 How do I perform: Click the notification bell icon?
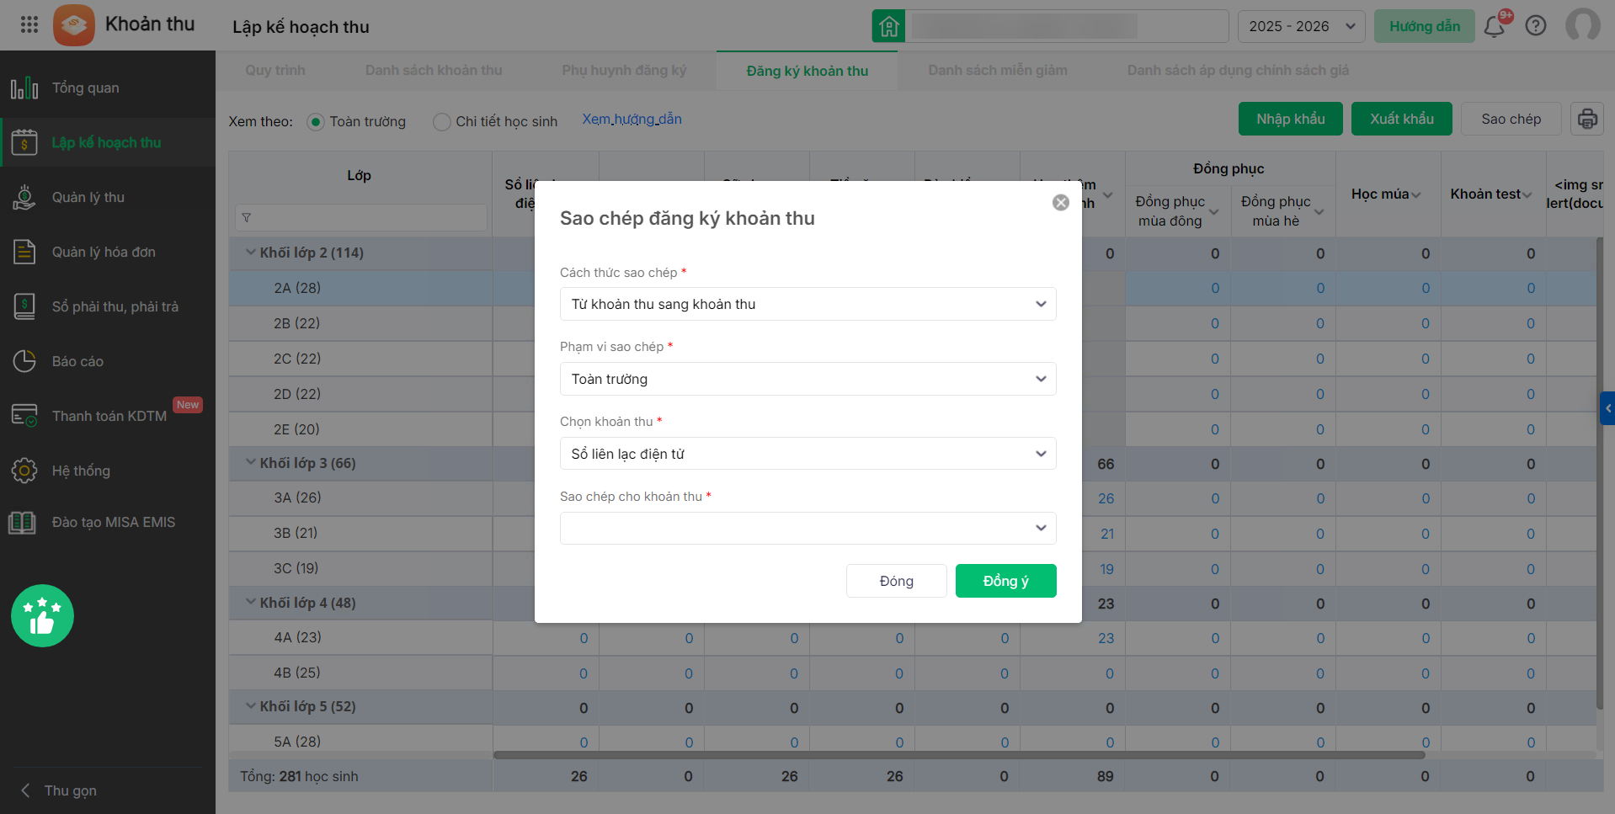pyautogui.click(x=1495, y=26)
